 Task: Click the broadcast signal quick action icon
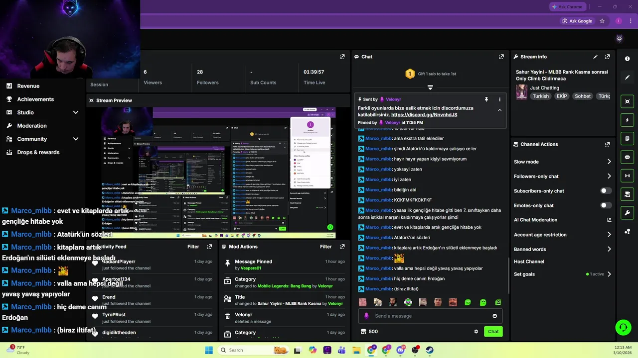point(627,176)
